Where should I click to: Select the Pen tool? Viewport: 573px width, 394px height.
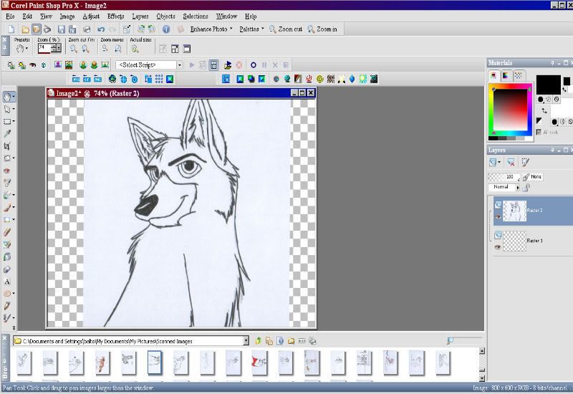tap(7, 306)
